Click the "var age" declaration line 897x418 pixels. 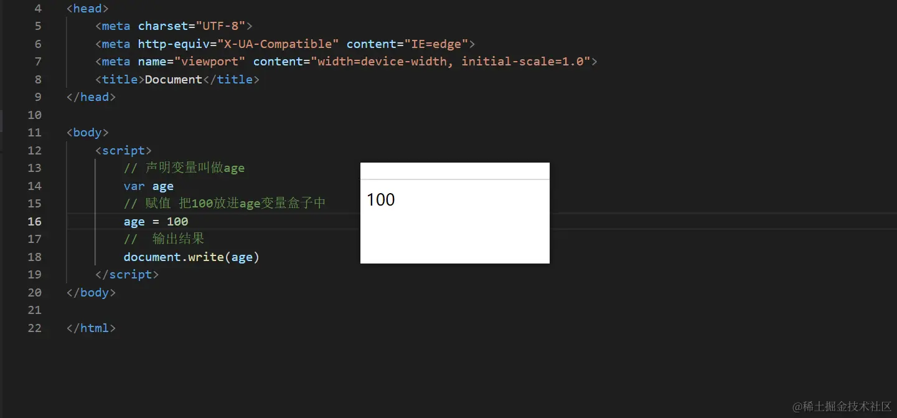pyautogui.click(x=149, y=186)
